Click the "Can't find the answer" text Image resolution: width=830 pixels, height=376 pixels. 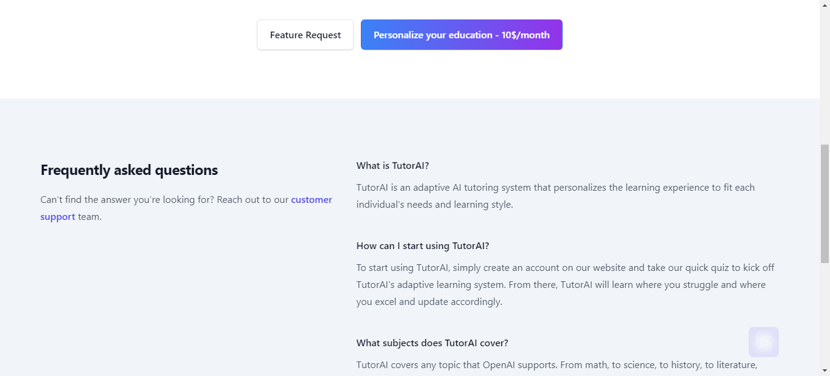pyautogui.click(x=165, y=199)
